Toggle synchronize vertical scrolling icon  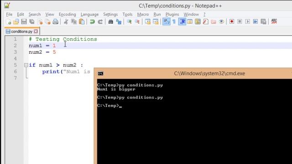147,21
